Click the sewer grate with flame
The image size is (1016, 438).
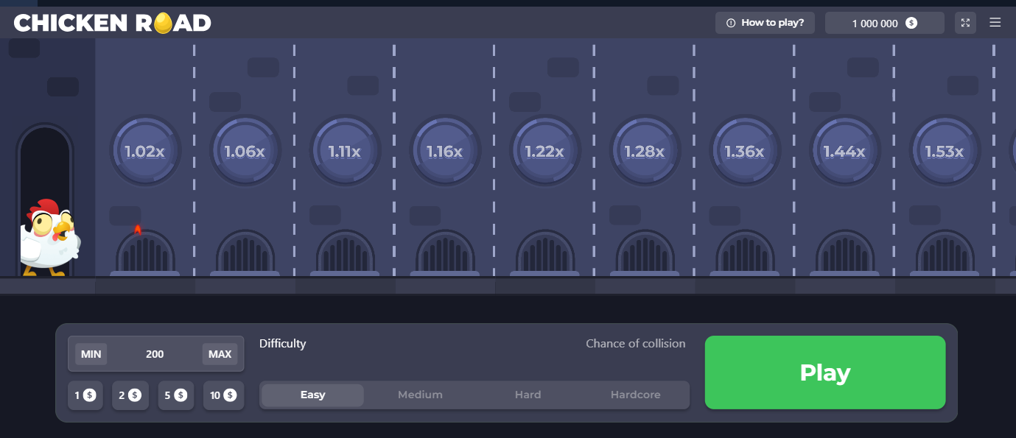click(x=144, y=252)
